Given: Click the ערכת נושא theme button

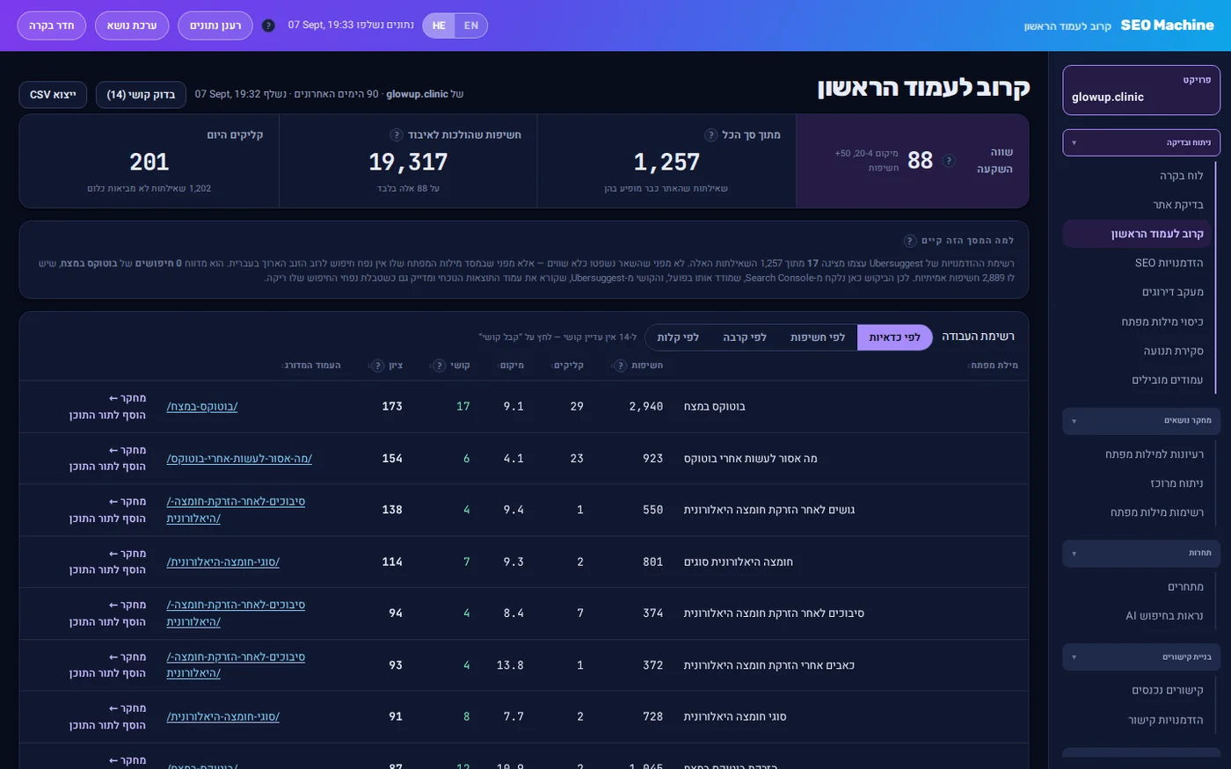Looking at the screenshot, I should (x=132, y=25).
